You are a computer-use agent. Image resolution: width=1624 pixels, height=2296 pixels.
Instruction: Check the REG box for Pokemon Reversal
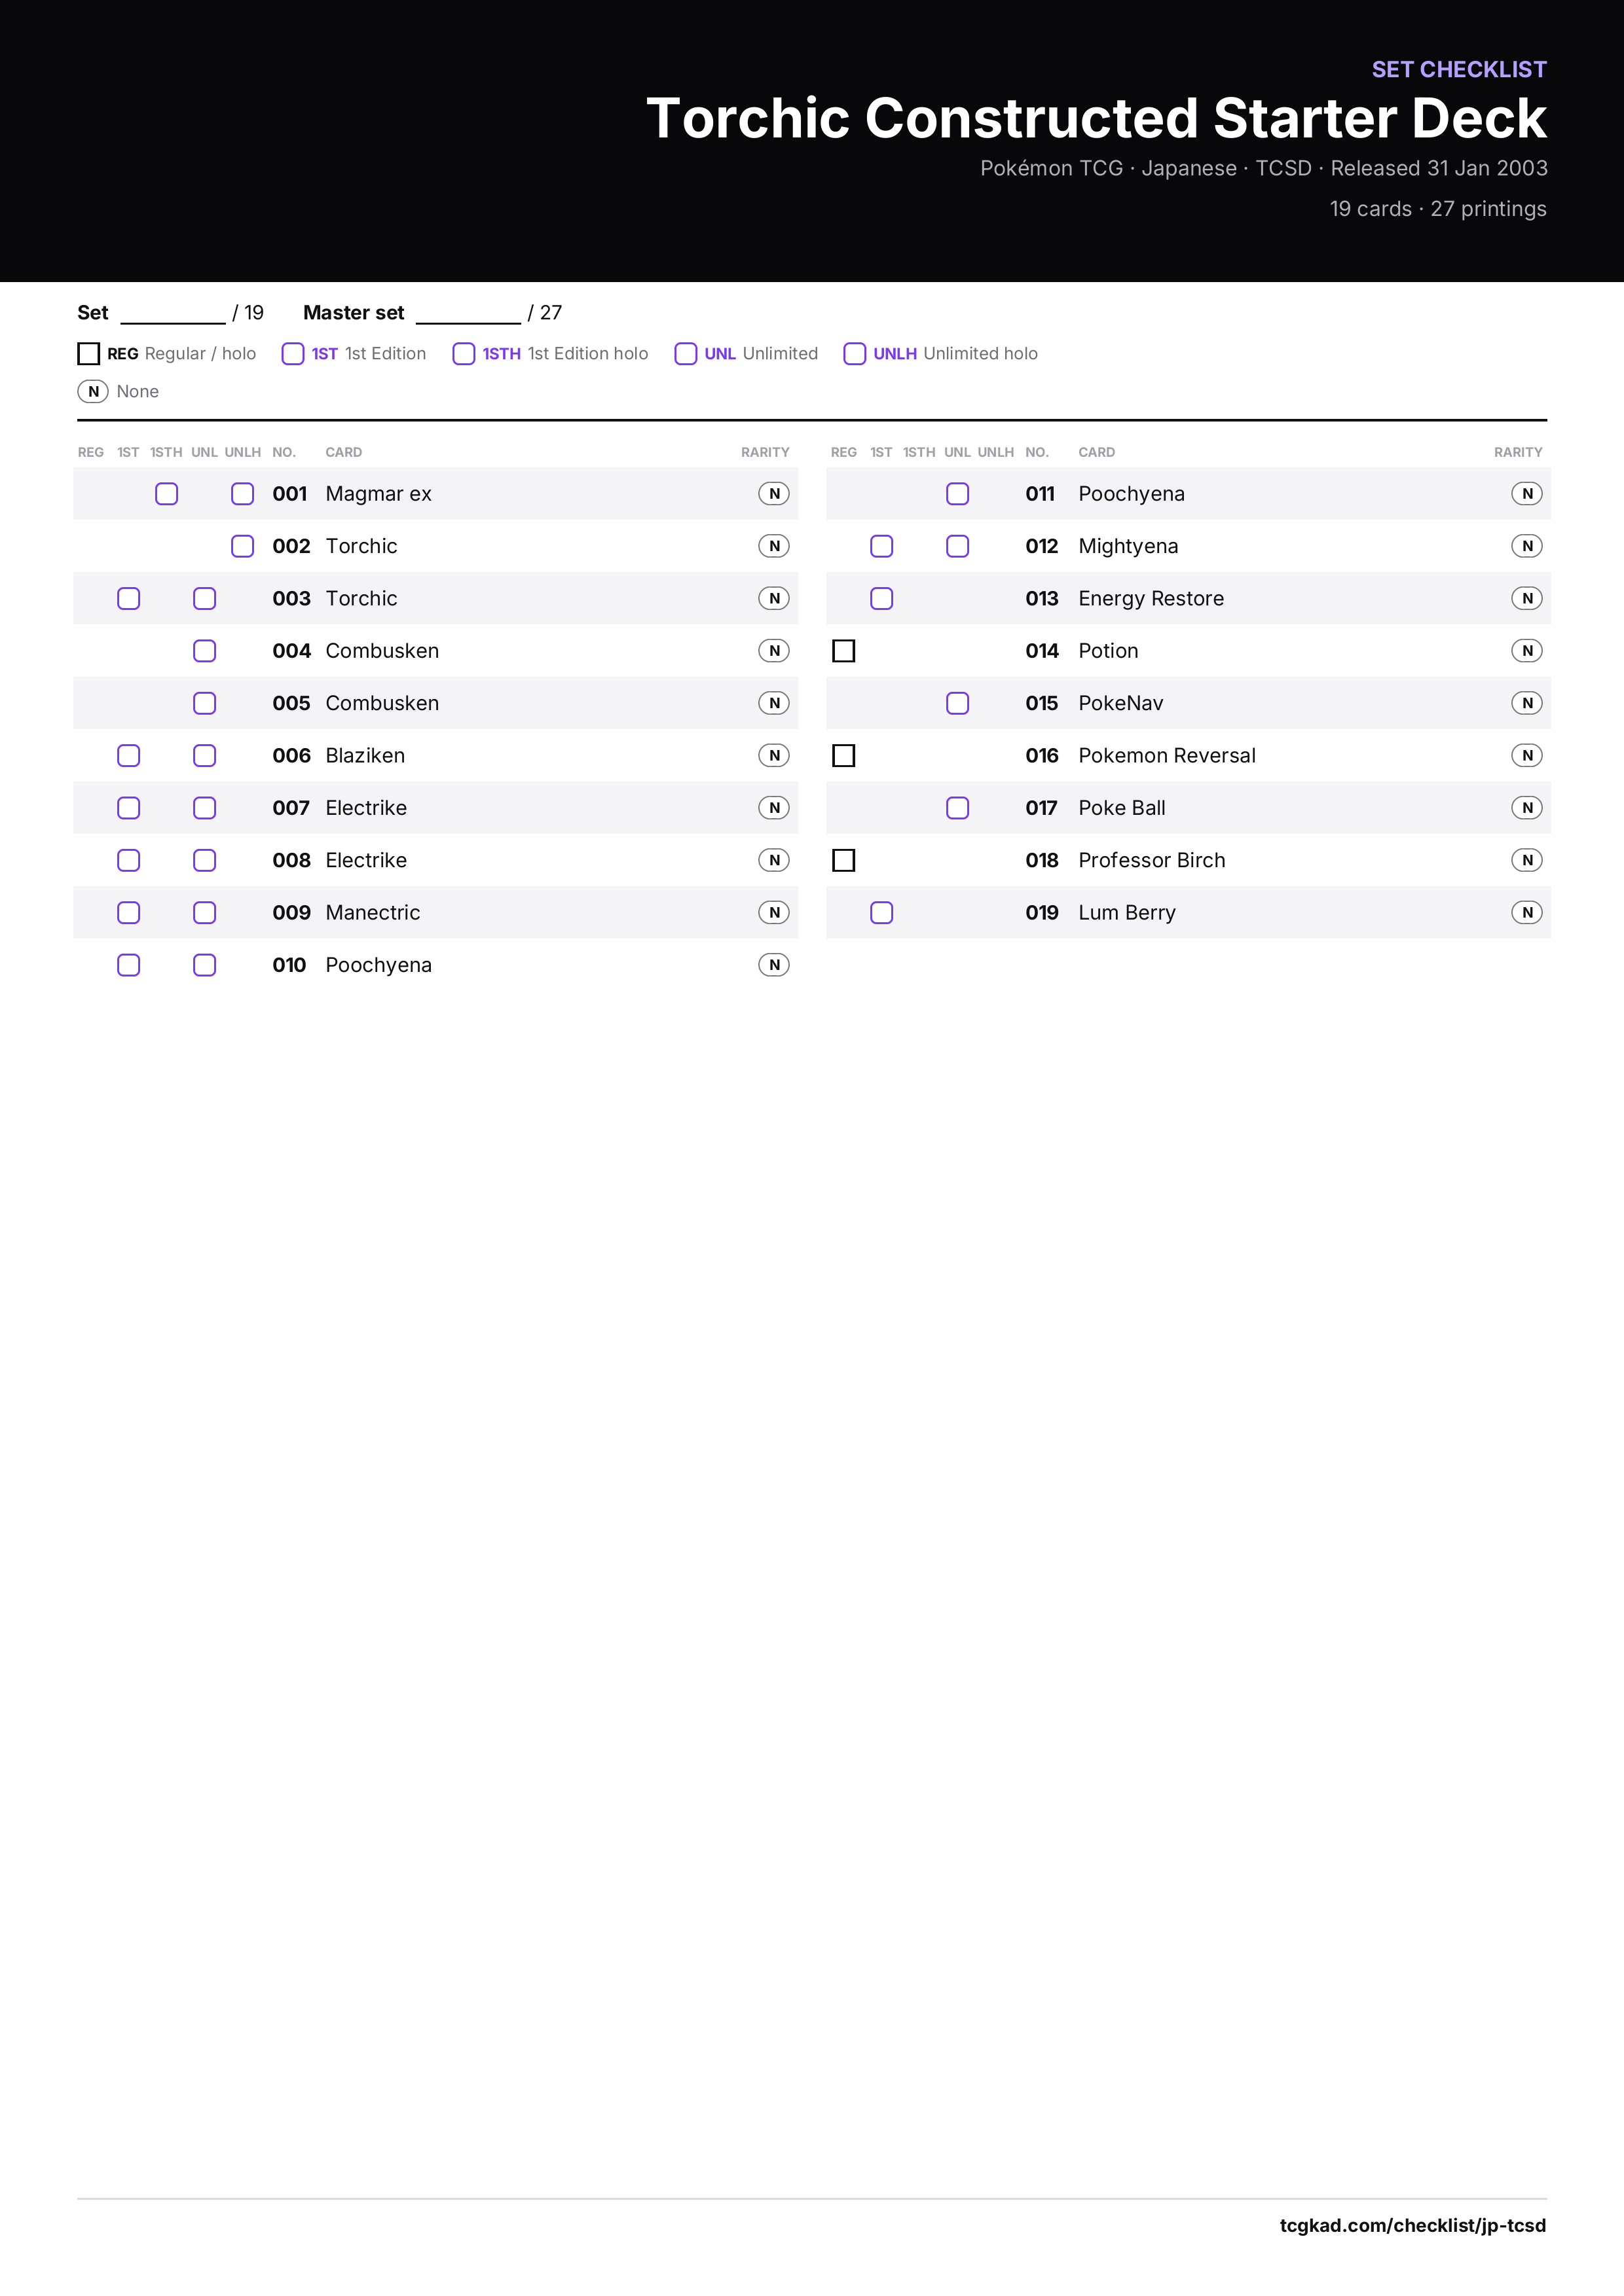click(843, 755)
